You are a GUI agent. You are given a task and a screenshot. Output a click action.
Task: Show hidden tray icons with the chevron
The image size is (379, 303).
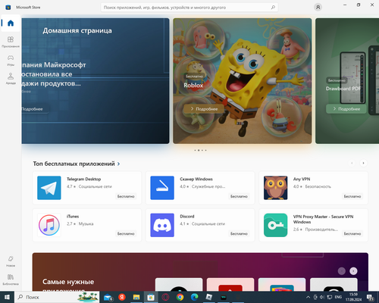click(308, 297)
